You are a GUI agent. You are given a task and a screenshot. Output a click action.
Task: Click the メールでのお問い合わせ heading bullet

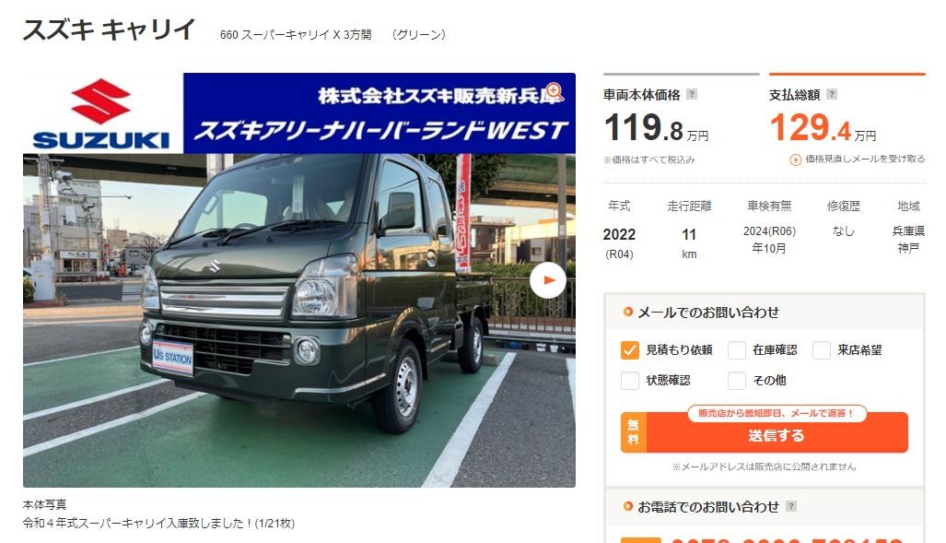[628, 312]
